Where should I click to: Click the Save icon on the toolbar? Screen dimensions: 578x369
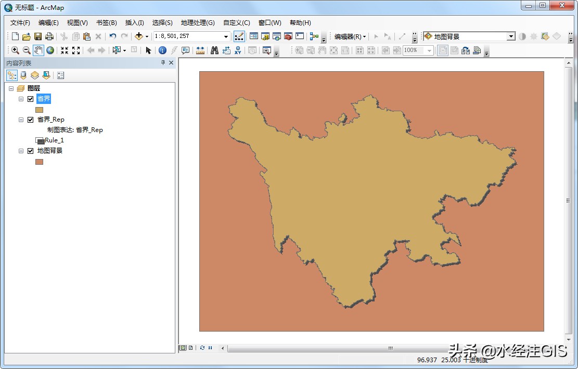pyautogui.click(x=37, y=36)
